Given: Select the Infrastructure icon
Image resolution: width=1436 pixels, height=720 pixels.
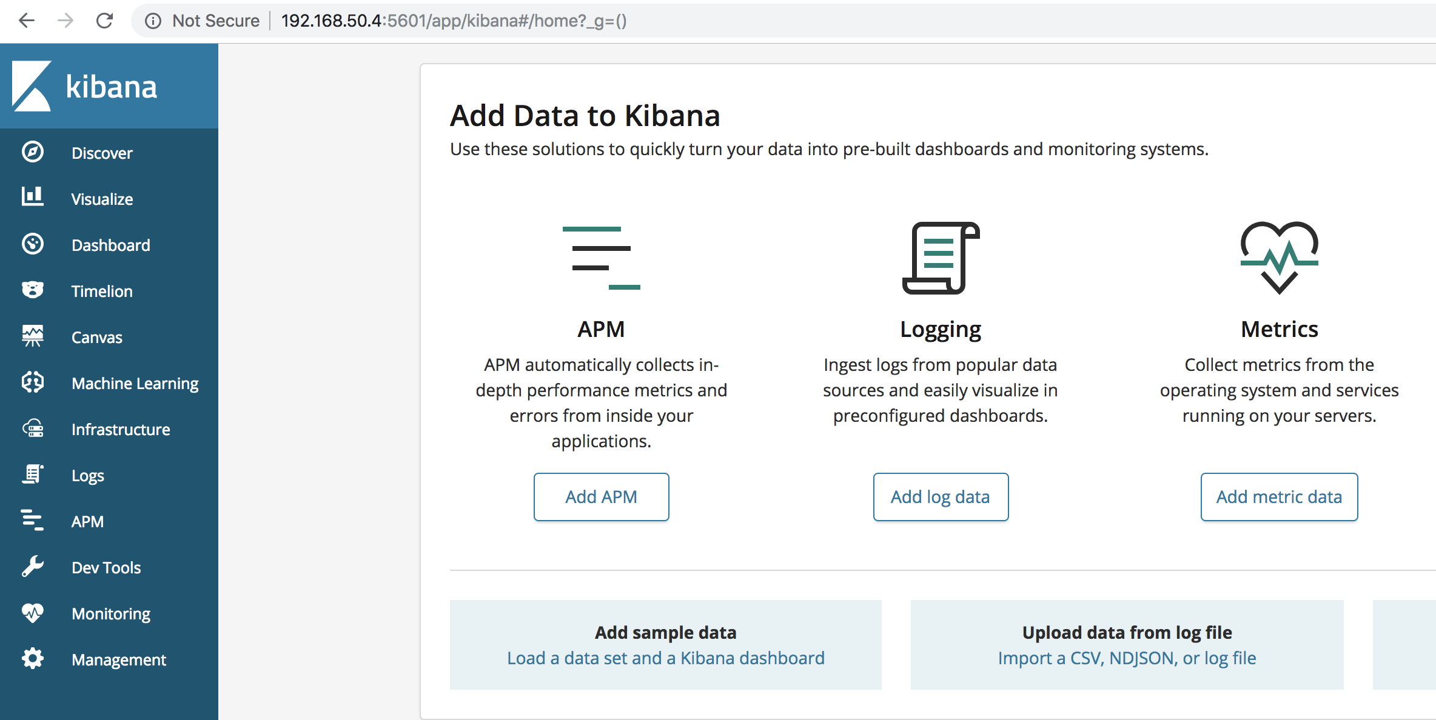Looking at the screenshot, I should [32, 430].
